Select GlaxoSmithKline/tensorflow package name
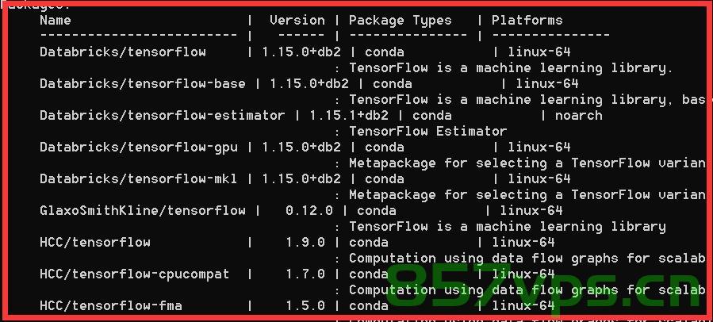The width and height of the screenshot is (713, 322). 143,211
